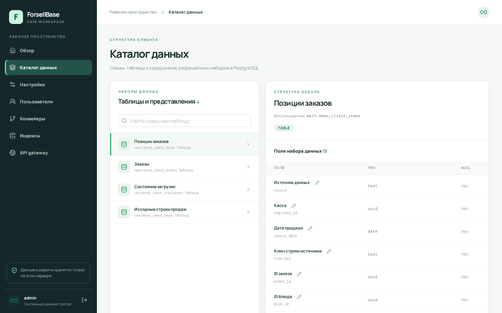The width and height of the screenshot is (502, 313).
Task: Edit the Касса field name
Action: [294, 206]
